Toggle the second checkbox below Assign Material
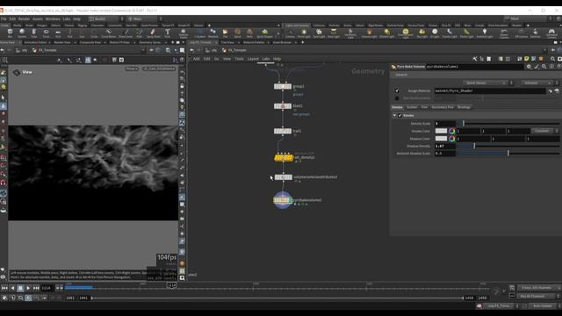This screenshot has width=562, height=316. pyautogui.click(x=397, y=98)
